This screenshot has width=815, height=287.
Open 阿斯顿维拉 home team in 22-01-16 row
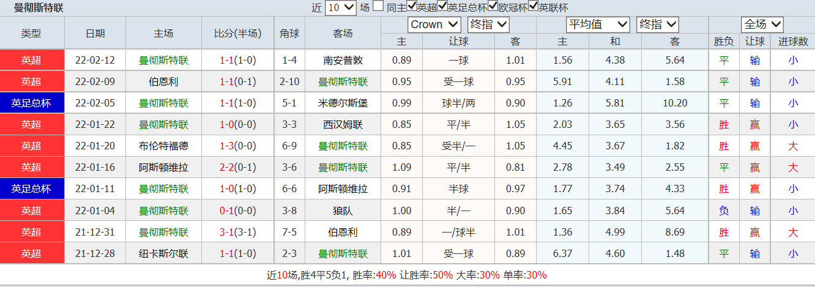163,167
